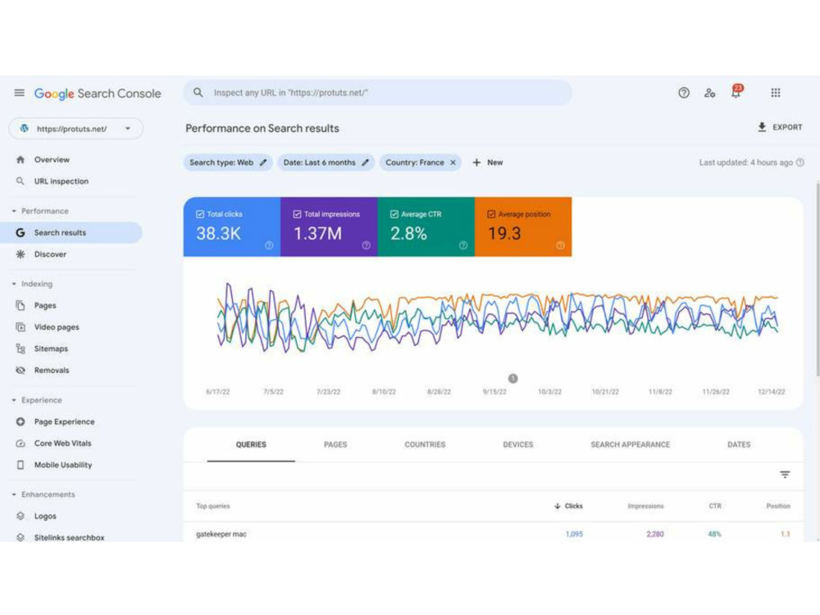Edit the Date filter pencil icon
The width and height of the screenshot is (820, 615).
click(x=366, y=162)
